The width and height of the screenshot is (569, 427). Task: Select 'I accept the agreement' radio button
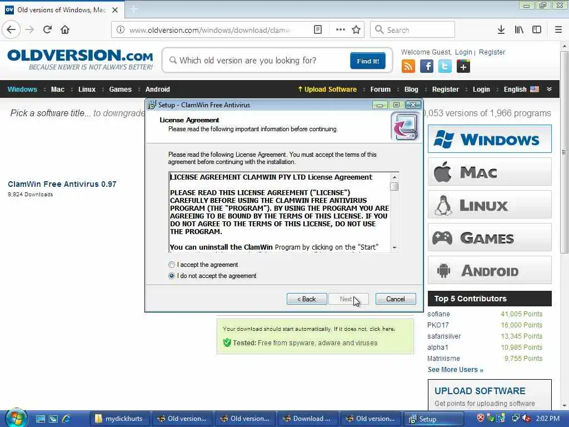(172, 265)
